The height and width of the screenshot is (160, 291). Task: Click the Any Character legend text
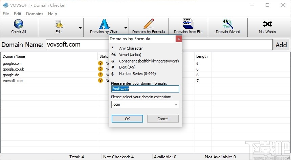[131, 48]
